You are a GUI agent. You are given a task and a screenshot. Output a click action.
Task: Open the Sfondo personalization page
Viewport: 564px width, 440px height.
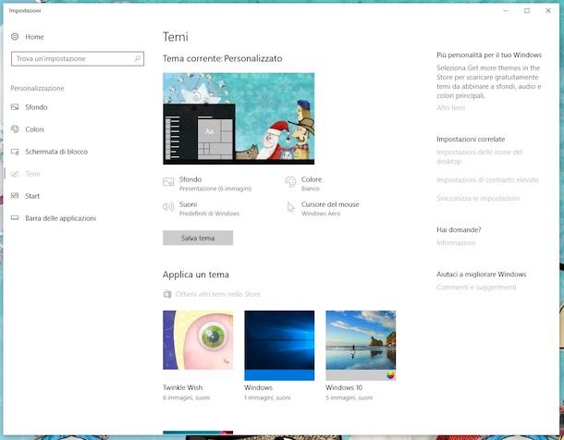pos(36,107)
